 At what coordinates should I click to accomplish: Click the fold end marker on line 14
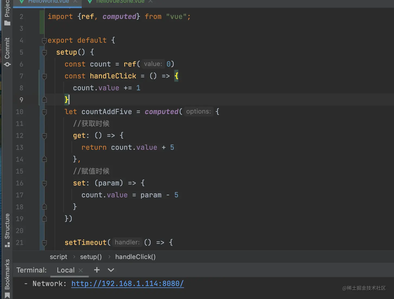44,160
